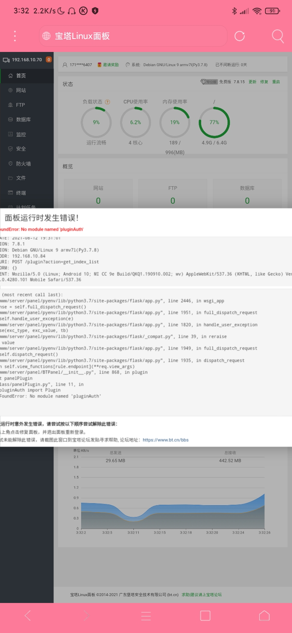Open 终端 terminal in the sidebar
Image resolution: width=292 pixels, height=633 pixels.
point(27,193)
